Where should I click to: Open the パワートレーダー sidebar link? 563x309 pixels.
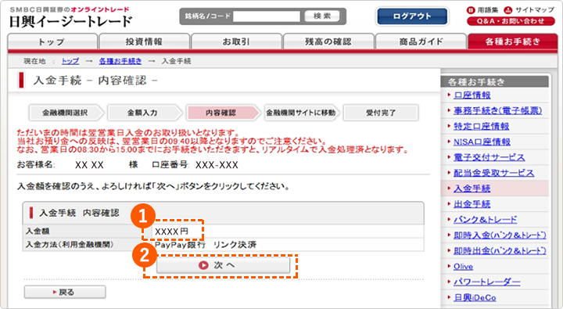click(487, 282)
